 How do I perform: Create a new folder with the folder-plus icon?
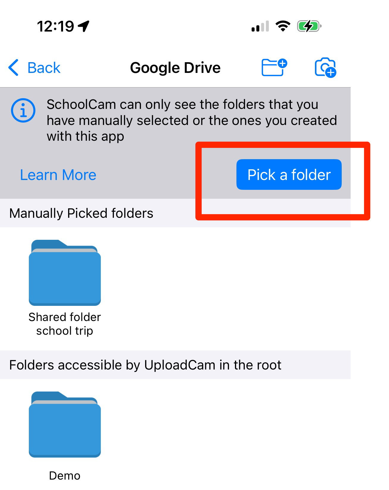(274, 67)
